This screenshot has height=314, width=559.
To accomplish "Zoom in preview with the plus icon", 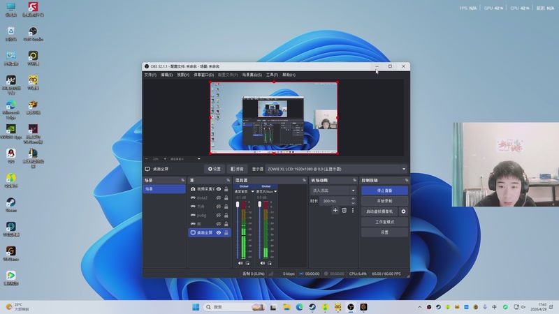I will pyautogui.click(x=165, y=158).
